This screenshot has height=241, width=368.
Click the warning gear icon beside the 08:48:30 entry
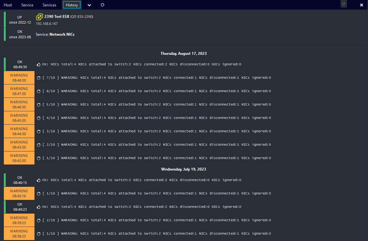point(38,77)
